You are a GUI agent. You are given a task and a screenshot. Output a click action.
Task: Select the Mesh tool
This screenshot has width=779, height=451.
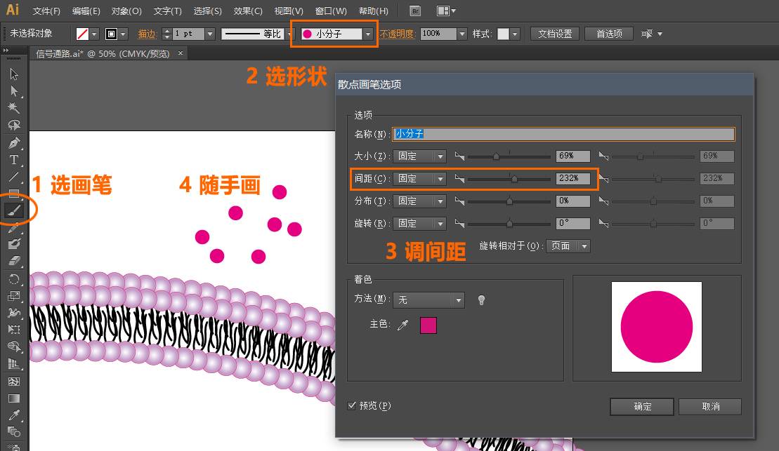[x=14, y=381]
